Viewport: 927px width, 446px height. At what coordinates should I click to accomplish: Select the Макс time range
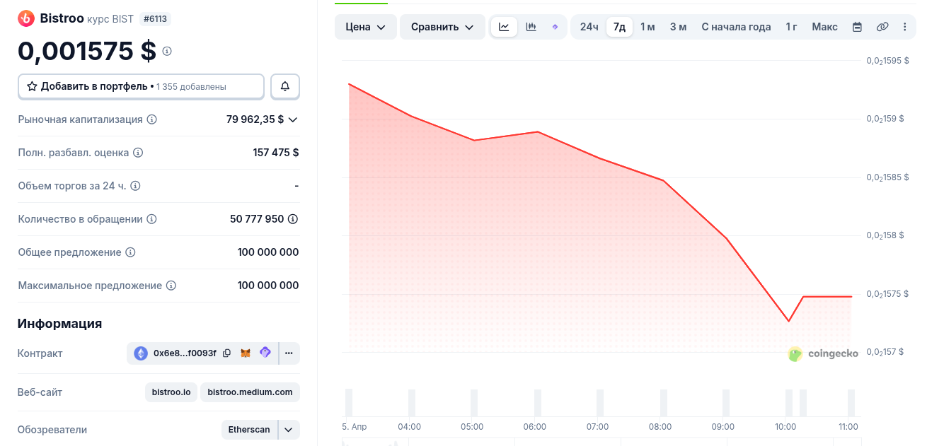[x=824, y=27]
